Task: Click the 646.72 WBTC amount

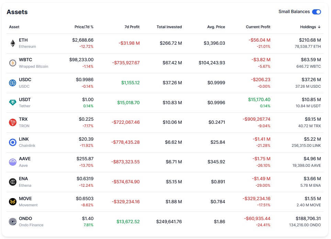Action: 308,66
